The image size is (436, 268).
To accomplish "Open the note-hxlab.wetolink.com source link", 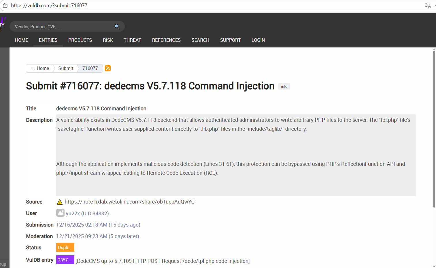I will [x=129, y=202].
